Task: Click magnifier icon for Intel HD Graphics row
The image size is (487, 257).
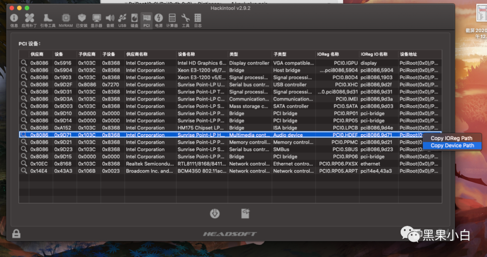Action: (24, 63)
